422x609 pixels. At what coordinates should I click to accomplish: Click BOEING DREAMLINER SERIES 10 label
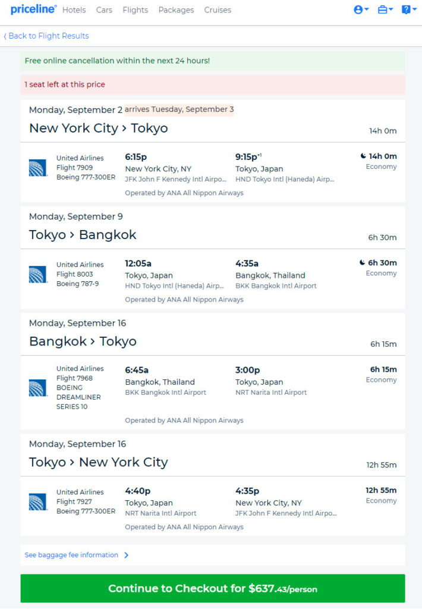tap(78, 397)
